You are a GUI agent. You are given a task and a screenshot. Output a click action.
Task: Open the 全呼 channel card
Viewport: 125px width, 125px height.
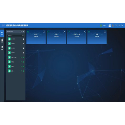(97, 37)
